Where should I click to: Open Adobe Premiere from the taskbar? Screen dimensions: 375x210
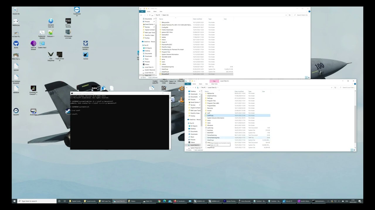tap(230, 201)
